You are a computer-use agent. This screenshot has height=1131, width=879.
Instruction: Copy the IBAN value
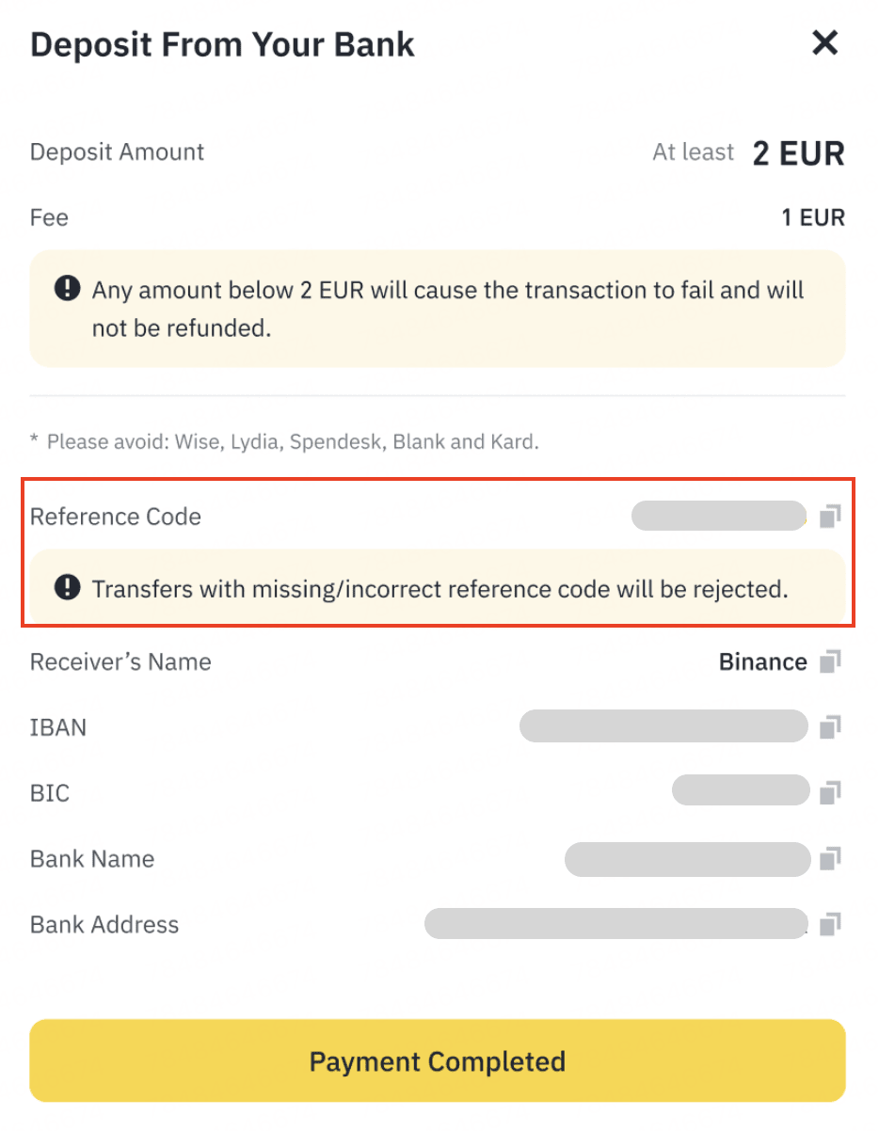click(829, 727)
